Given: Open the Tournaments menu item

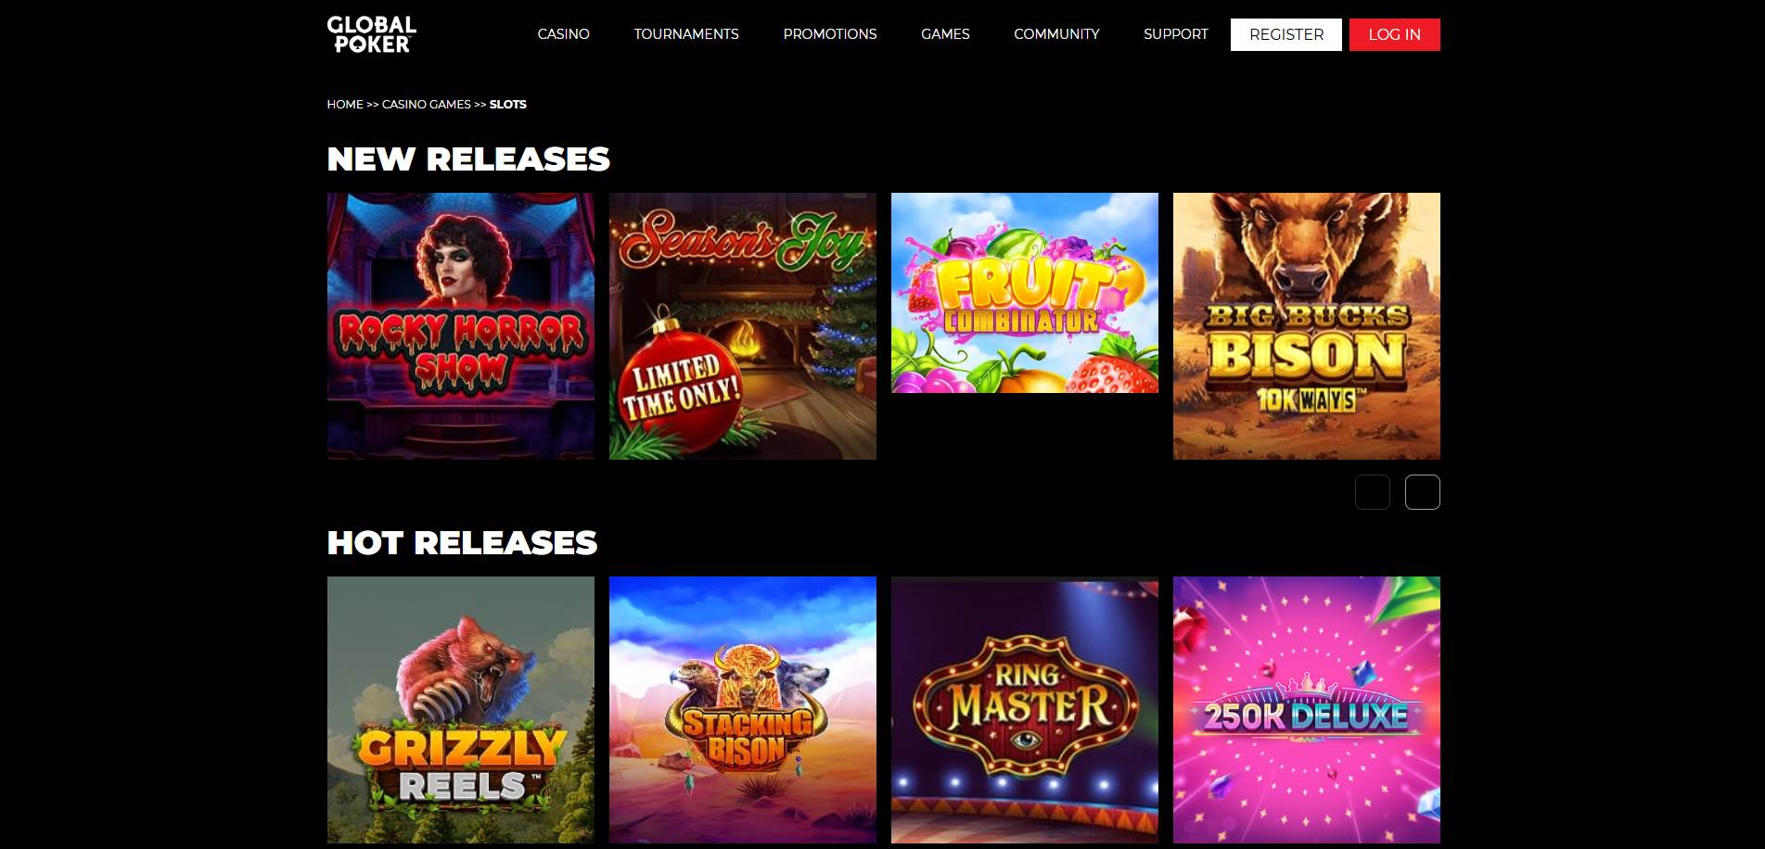Looking at the screenshot, I should click(686, 34).
